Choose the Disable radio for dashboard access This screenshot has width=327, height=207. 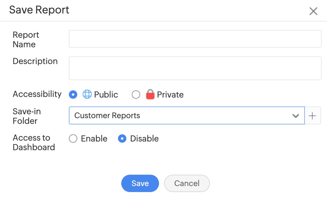point(122,139)
